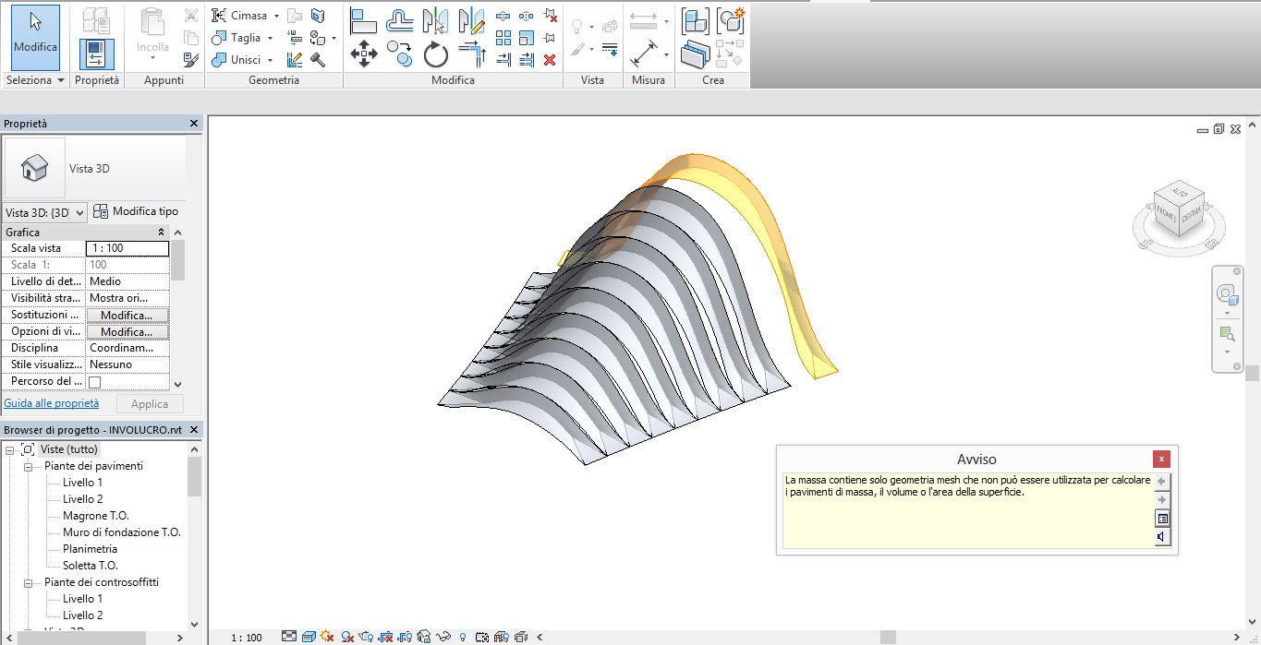
Task: Click Modifica button for Opzioni di visualizzazione
Action: [127, 331]
